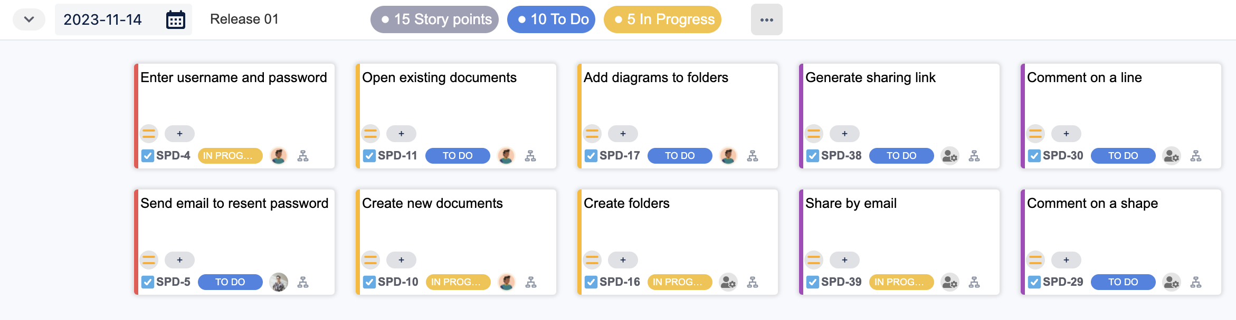The width and height of the screenshot is (1236, 320).
Task: Click hierarchy icon on SPD-38 card
Action: tap(974, 156)
